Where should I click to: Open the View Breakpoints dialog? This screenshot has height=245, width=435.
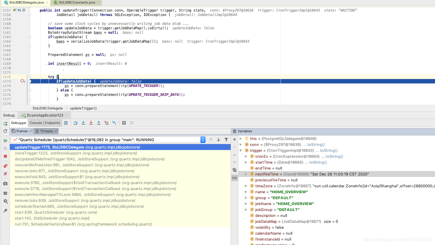[5, 166]
